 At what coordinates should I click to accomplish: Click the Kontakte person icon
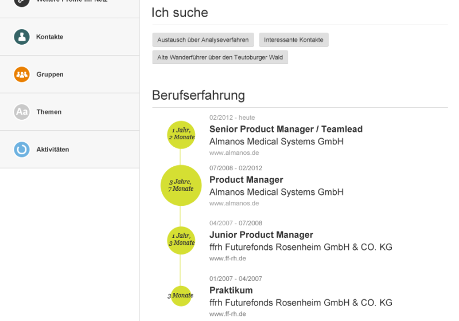tap(22, 37)
